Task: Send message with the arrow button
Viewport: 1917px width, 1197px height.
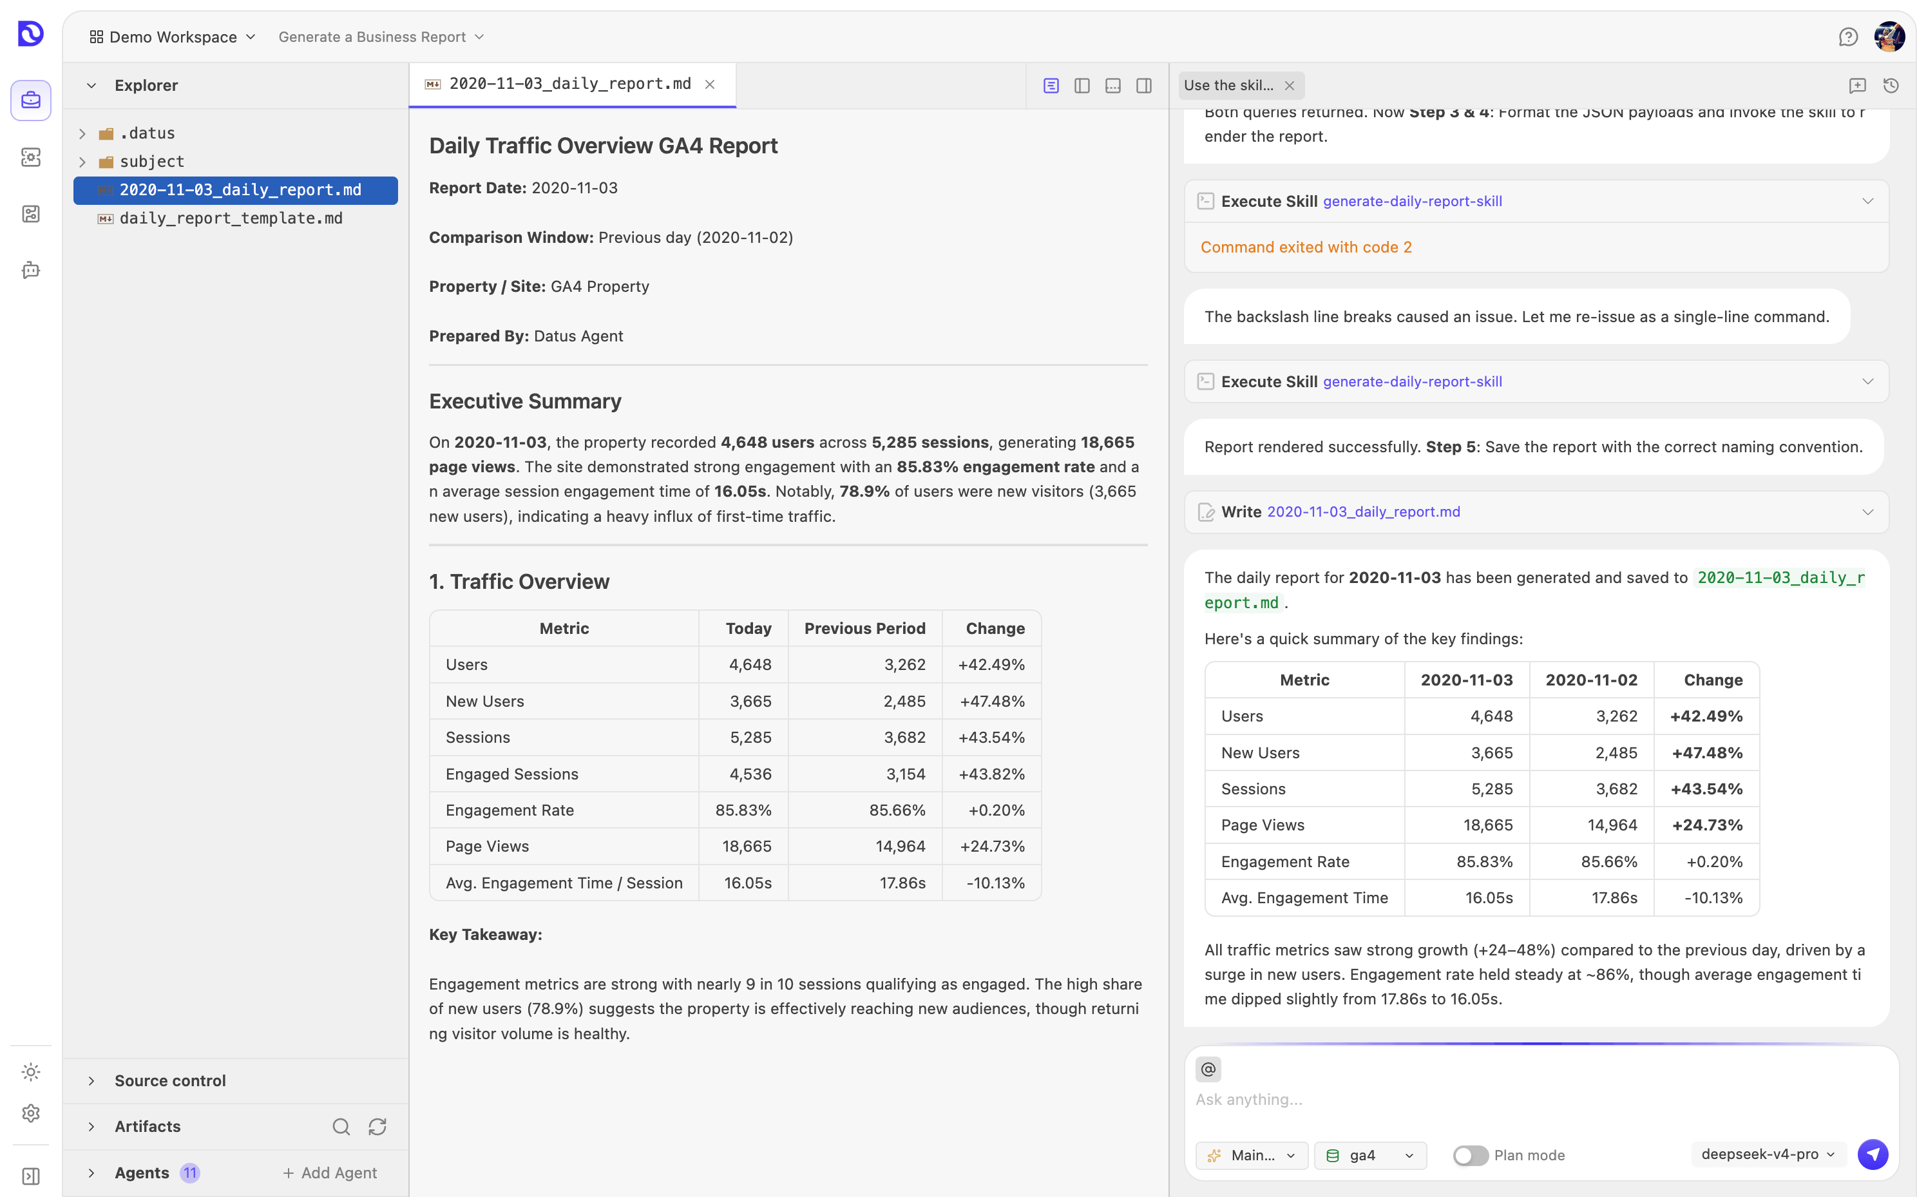Action: (x=1873, y=1154)
